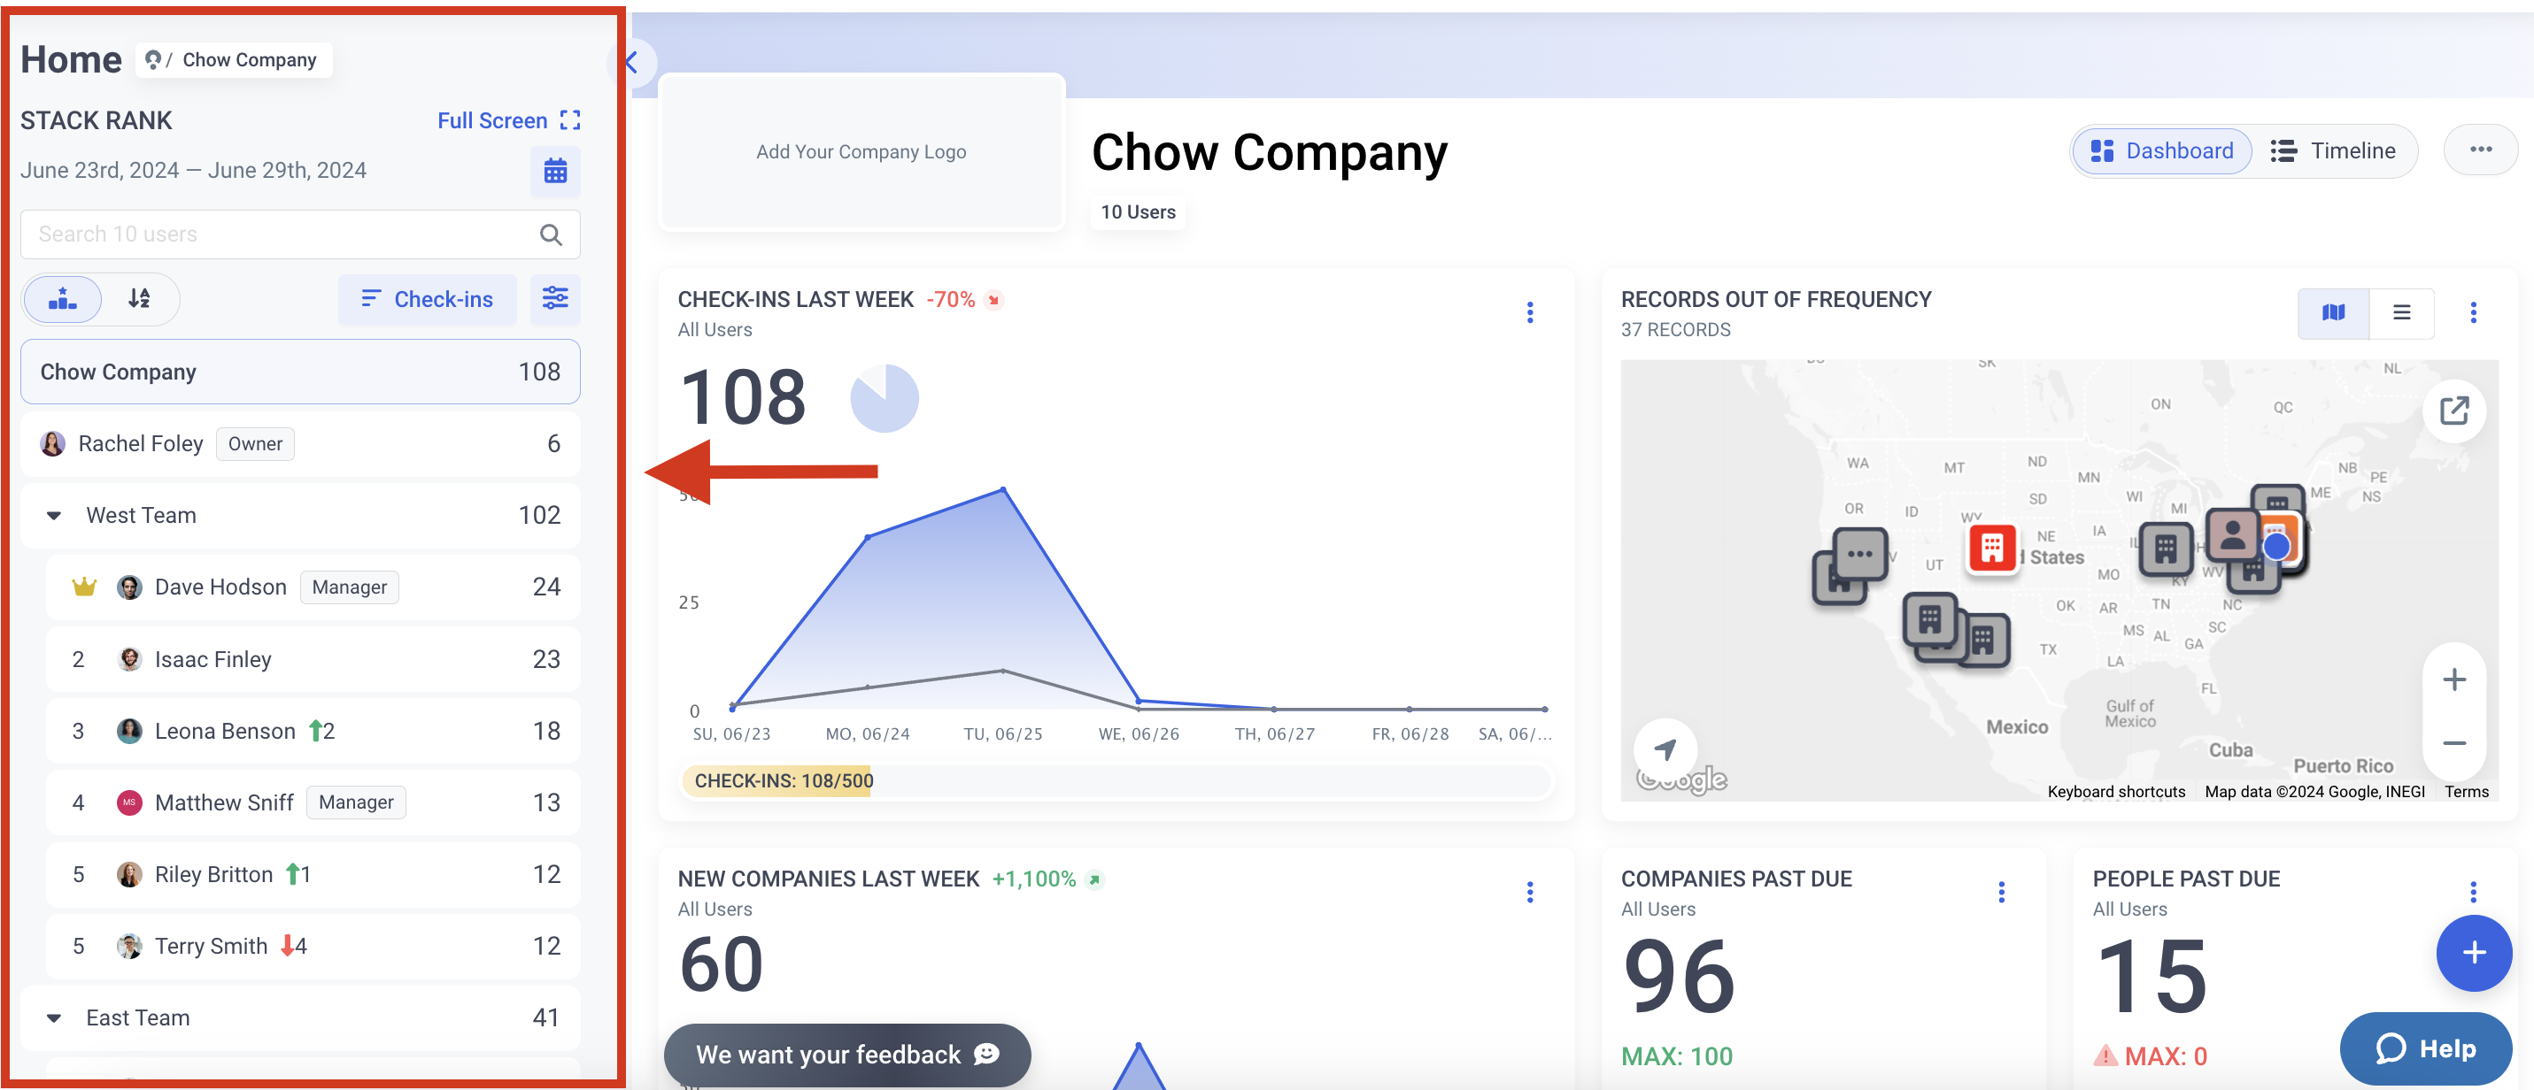The height and width of the screenshot is (1090, 2534).
Task: Collapse the East Team group
Action: (54, 1018)
